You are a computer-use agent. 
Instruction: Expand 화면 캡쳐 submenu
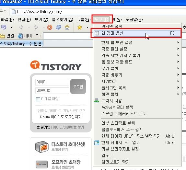[x=137, y=94]
